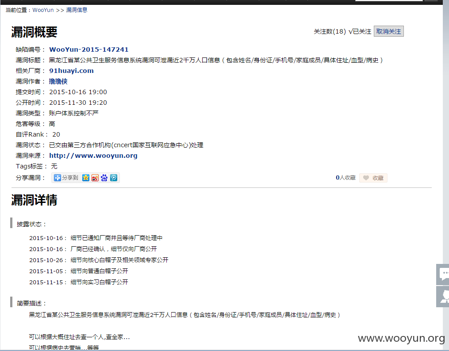Viewport: 449px width, 351px height.
Task: Click the 2015-11-15 实习白帽子 disclosure line
Action: tap(79, 282)
